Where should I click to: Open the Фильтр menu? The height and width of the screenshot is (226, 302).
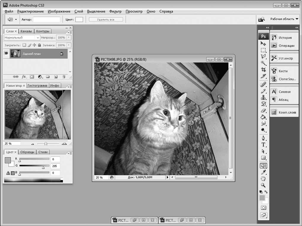click(115, 11)
